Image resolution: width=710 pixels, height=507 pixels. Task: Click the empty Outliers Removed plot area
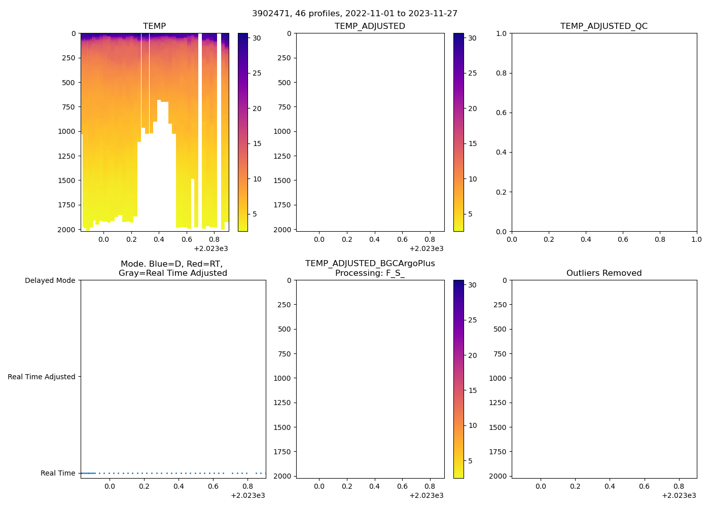coord(603,379)
